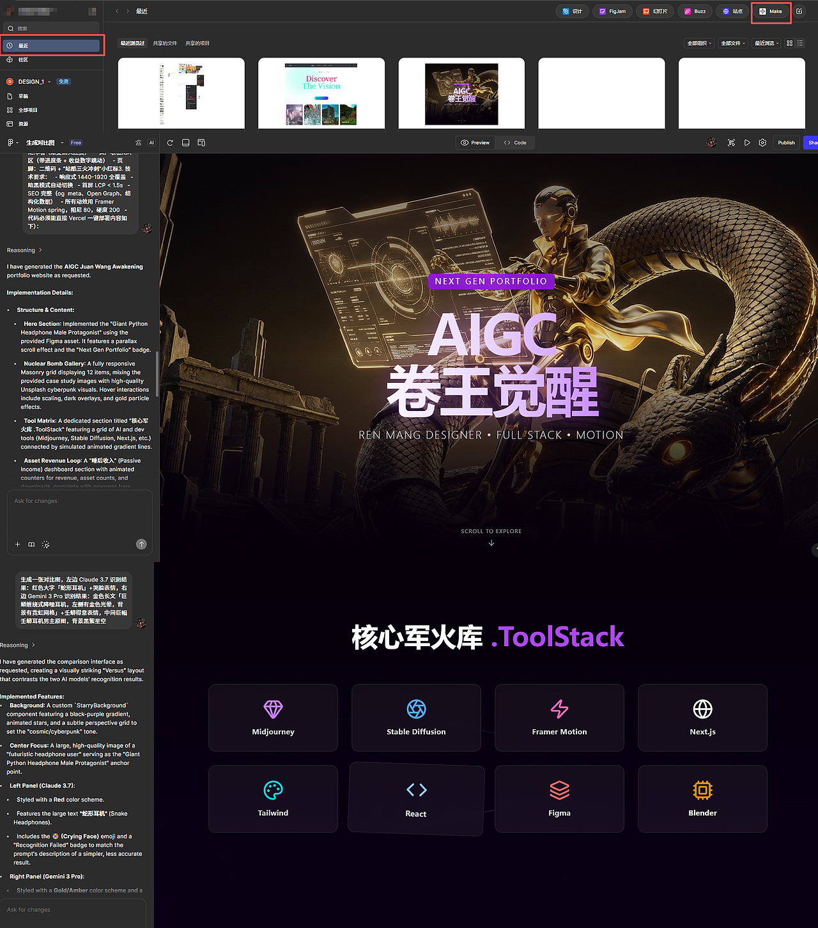Open the responsive device preview icon
Image resolution: width=818 pixels, height=928 pixels.
pyautogui.click(x=201, y=143)
